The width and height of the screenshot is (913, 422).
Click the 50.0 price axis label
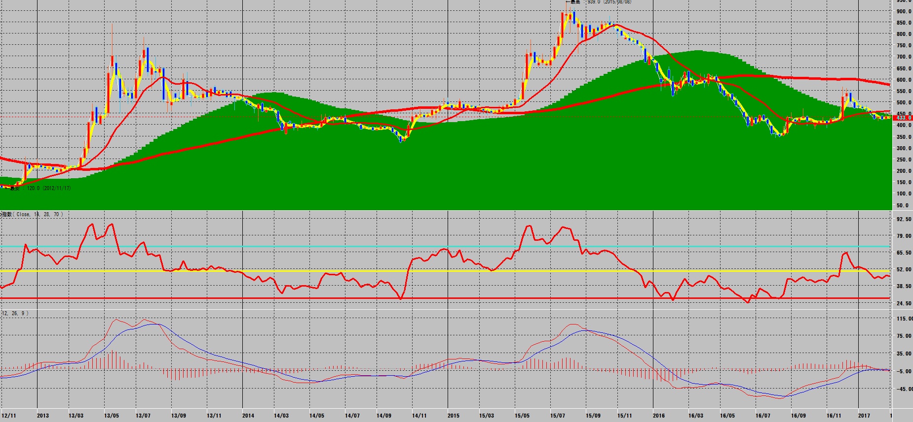pyautogui.click(x=903, y=205)
